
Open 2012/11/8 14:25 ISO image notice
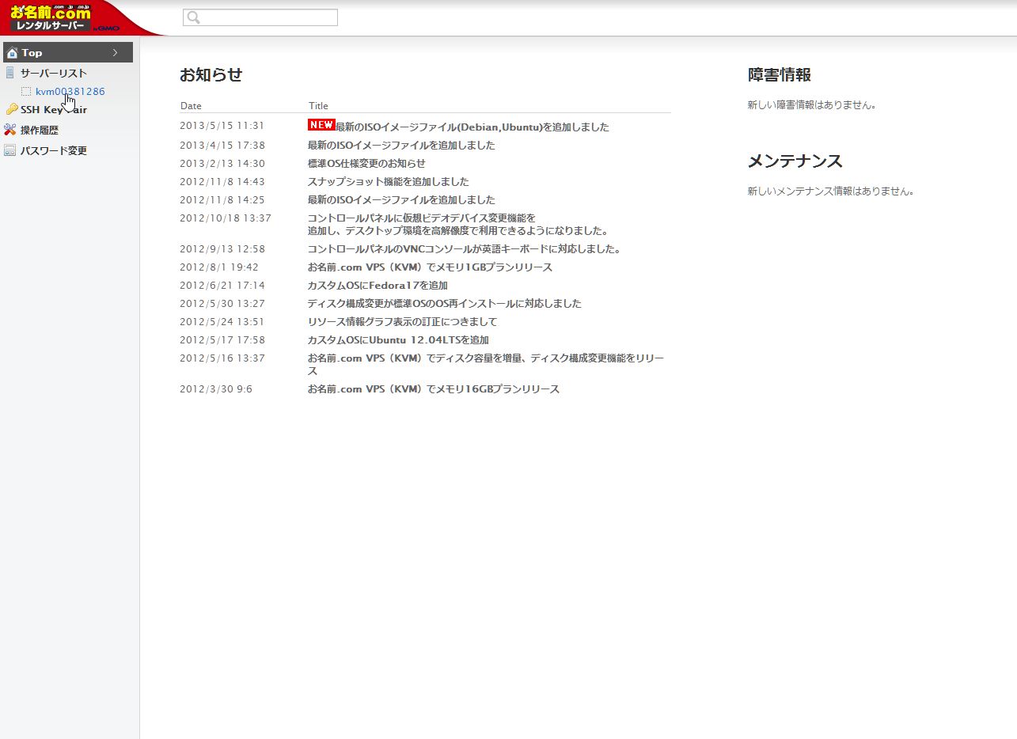click(x=401, y=200)
